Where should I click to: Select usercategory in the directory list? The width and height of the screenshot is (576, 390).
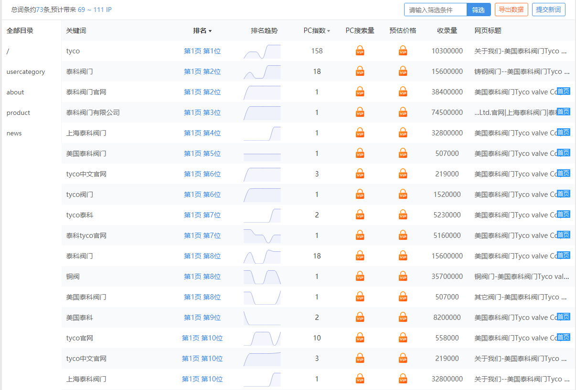pyautogui.click(x=26, y=72)
